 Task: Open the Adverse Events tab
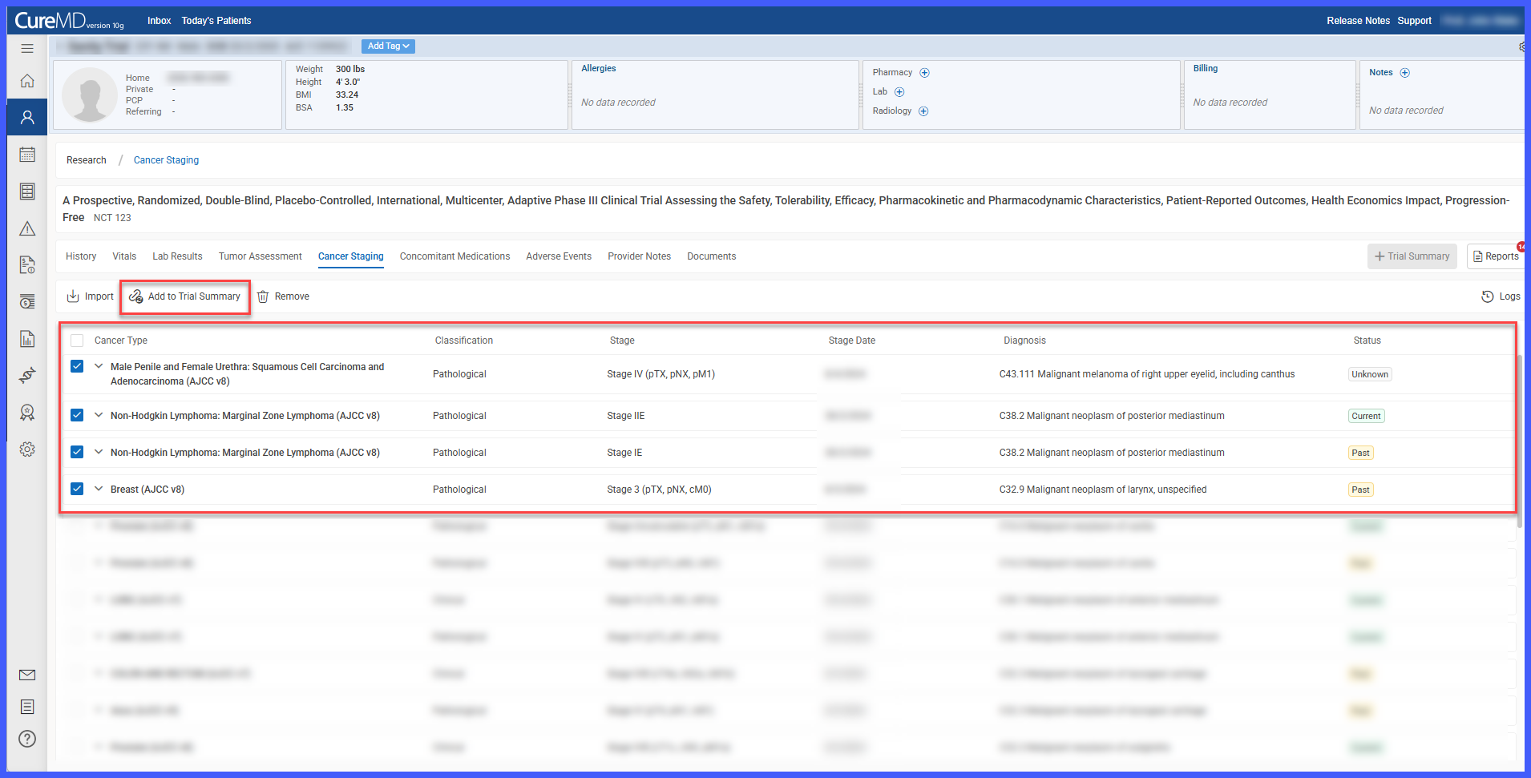click(559, 256)
